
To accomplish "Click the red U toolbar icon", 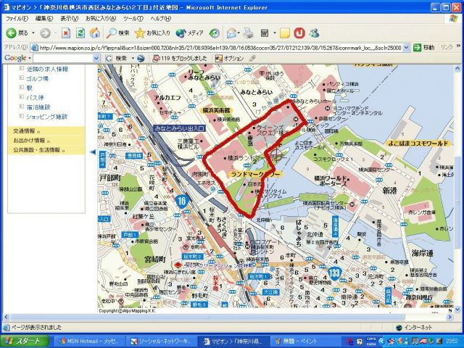I will click(299, 33).
